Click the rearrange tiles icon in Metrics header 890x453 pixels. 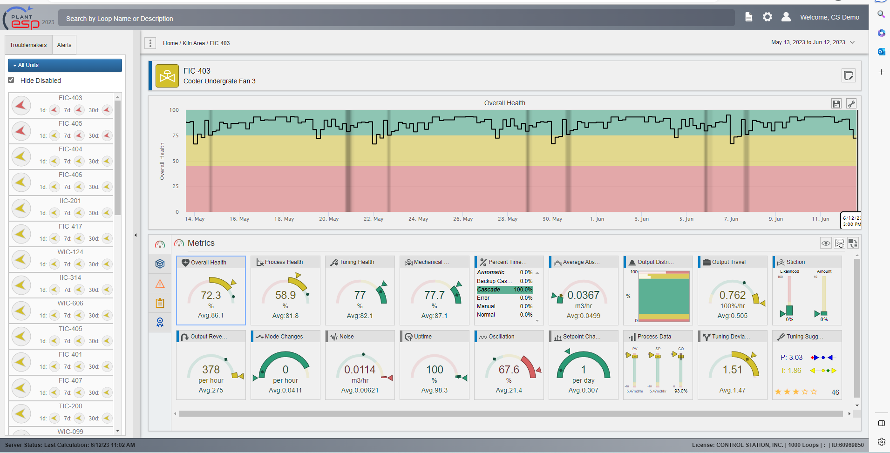(x=852, y=243)
